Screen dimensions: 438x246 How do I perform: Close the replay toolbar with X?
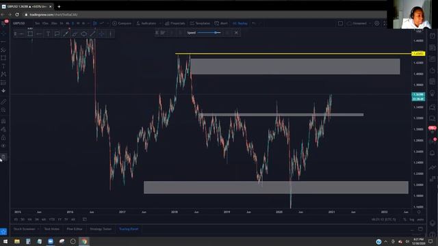(236, 33)
